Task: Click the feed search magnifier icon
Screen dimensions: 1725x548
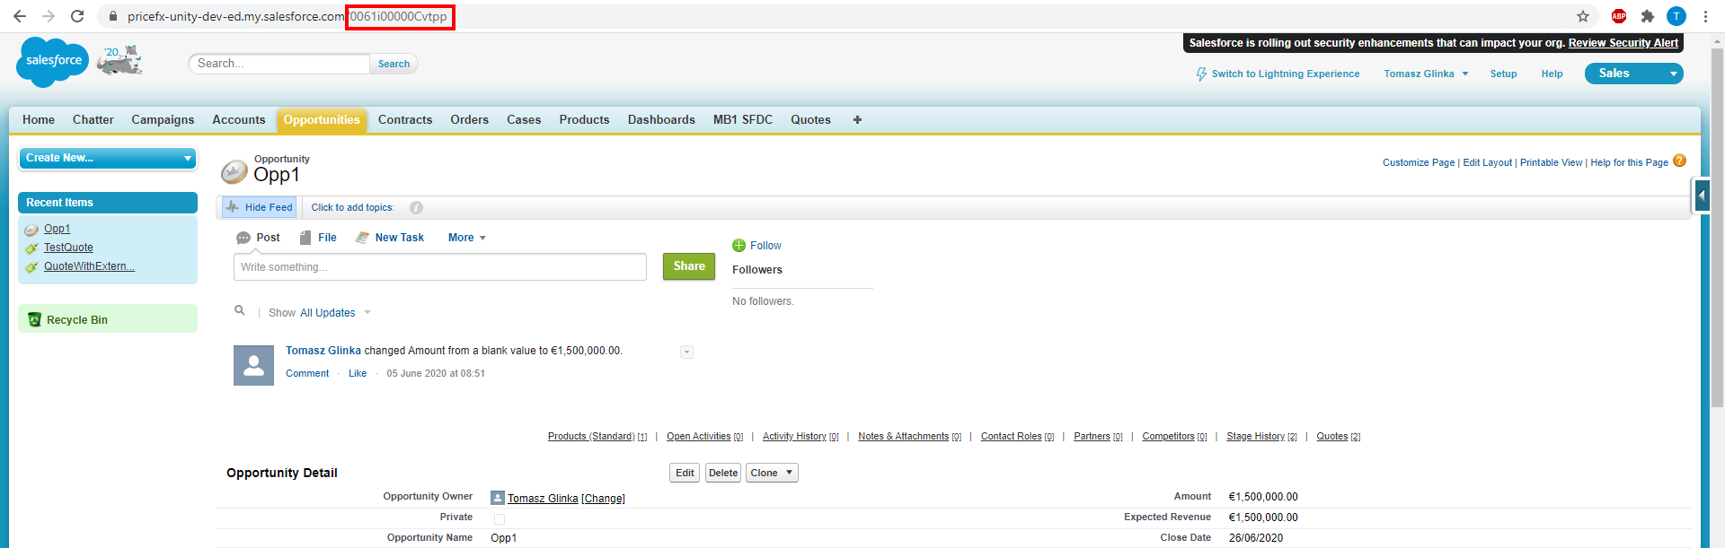Action: 240,310
